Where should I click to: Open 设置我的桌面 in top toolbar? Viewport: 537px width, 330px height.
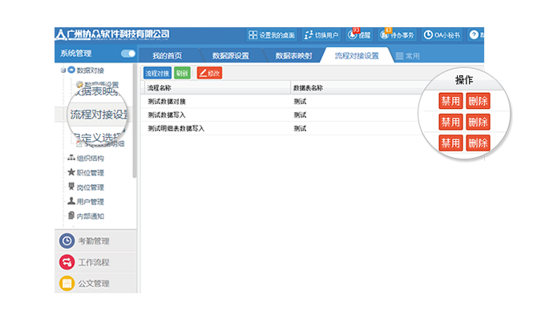pyautogui.click(x=271, y=35)
